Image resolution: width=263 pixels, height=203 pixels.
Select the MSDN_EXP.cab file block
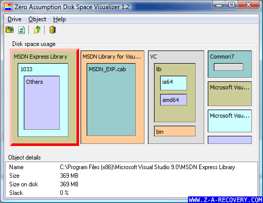point(111,99)
